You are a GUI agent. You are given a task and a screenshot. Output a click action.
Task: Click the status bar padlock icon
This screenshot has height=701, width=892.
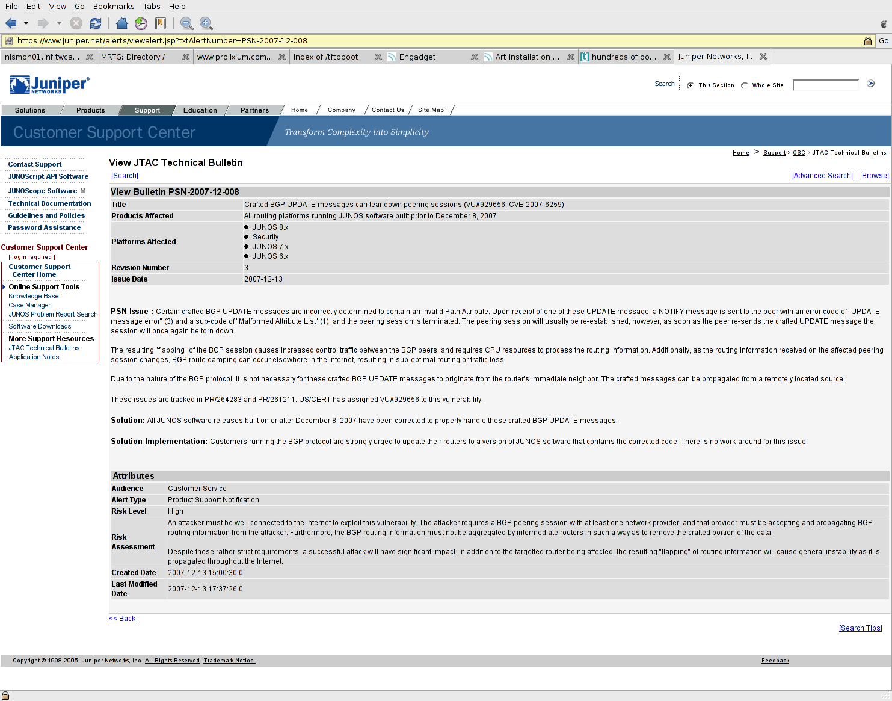pos(5,696)
